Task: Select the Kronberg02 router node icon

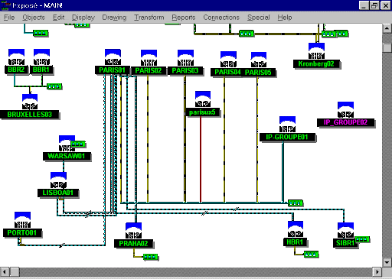Action: pos(316,51)
